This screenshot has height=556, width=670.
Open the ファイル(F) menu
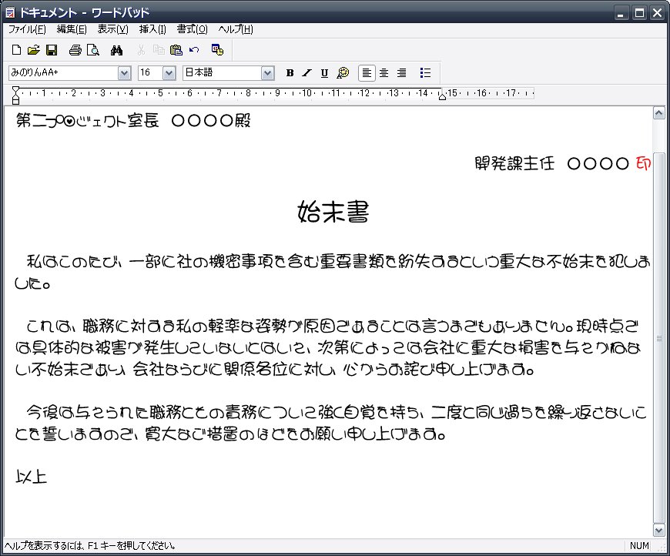tap(27, 29)
